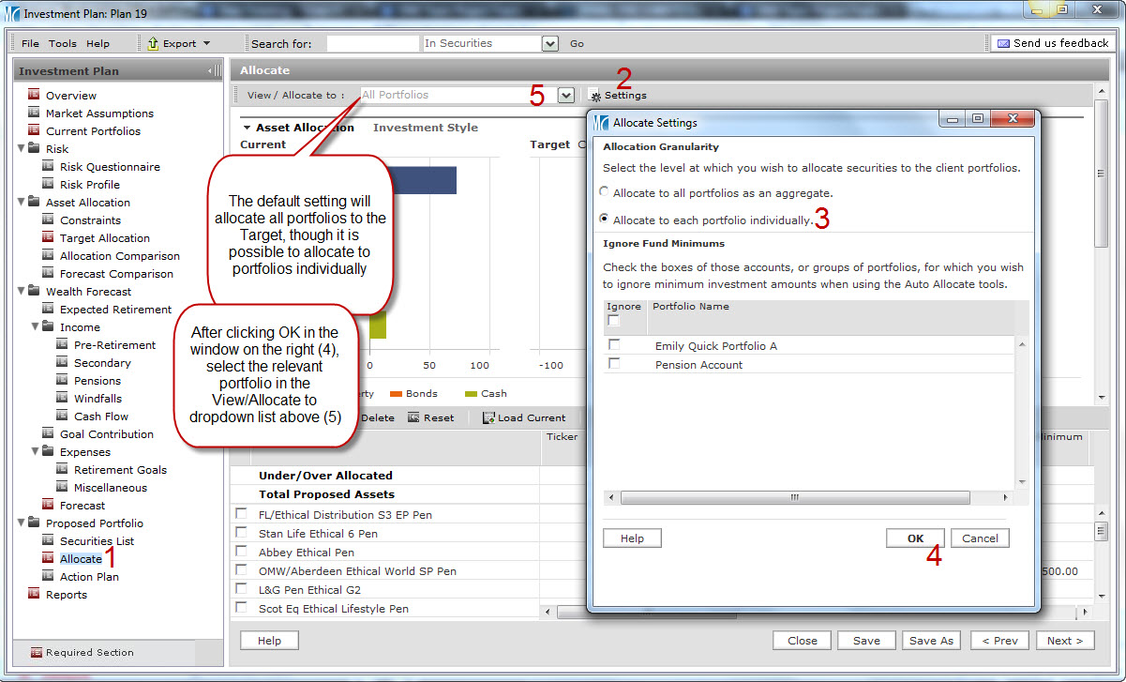Screen dimensions: 1126x682
Task: Collapse the Investment Plan panel arrow
Action: pyautogui.click(x=215, y=71)
